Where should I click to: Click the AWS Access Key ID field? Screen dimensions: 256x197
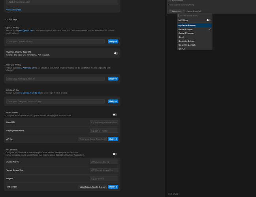point(104,162)
